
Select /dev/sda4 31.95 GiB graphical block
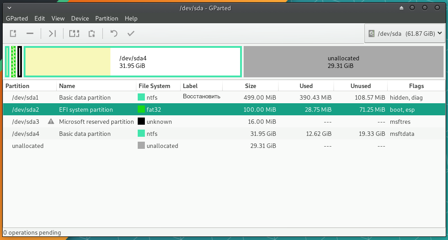click(133, 61)
